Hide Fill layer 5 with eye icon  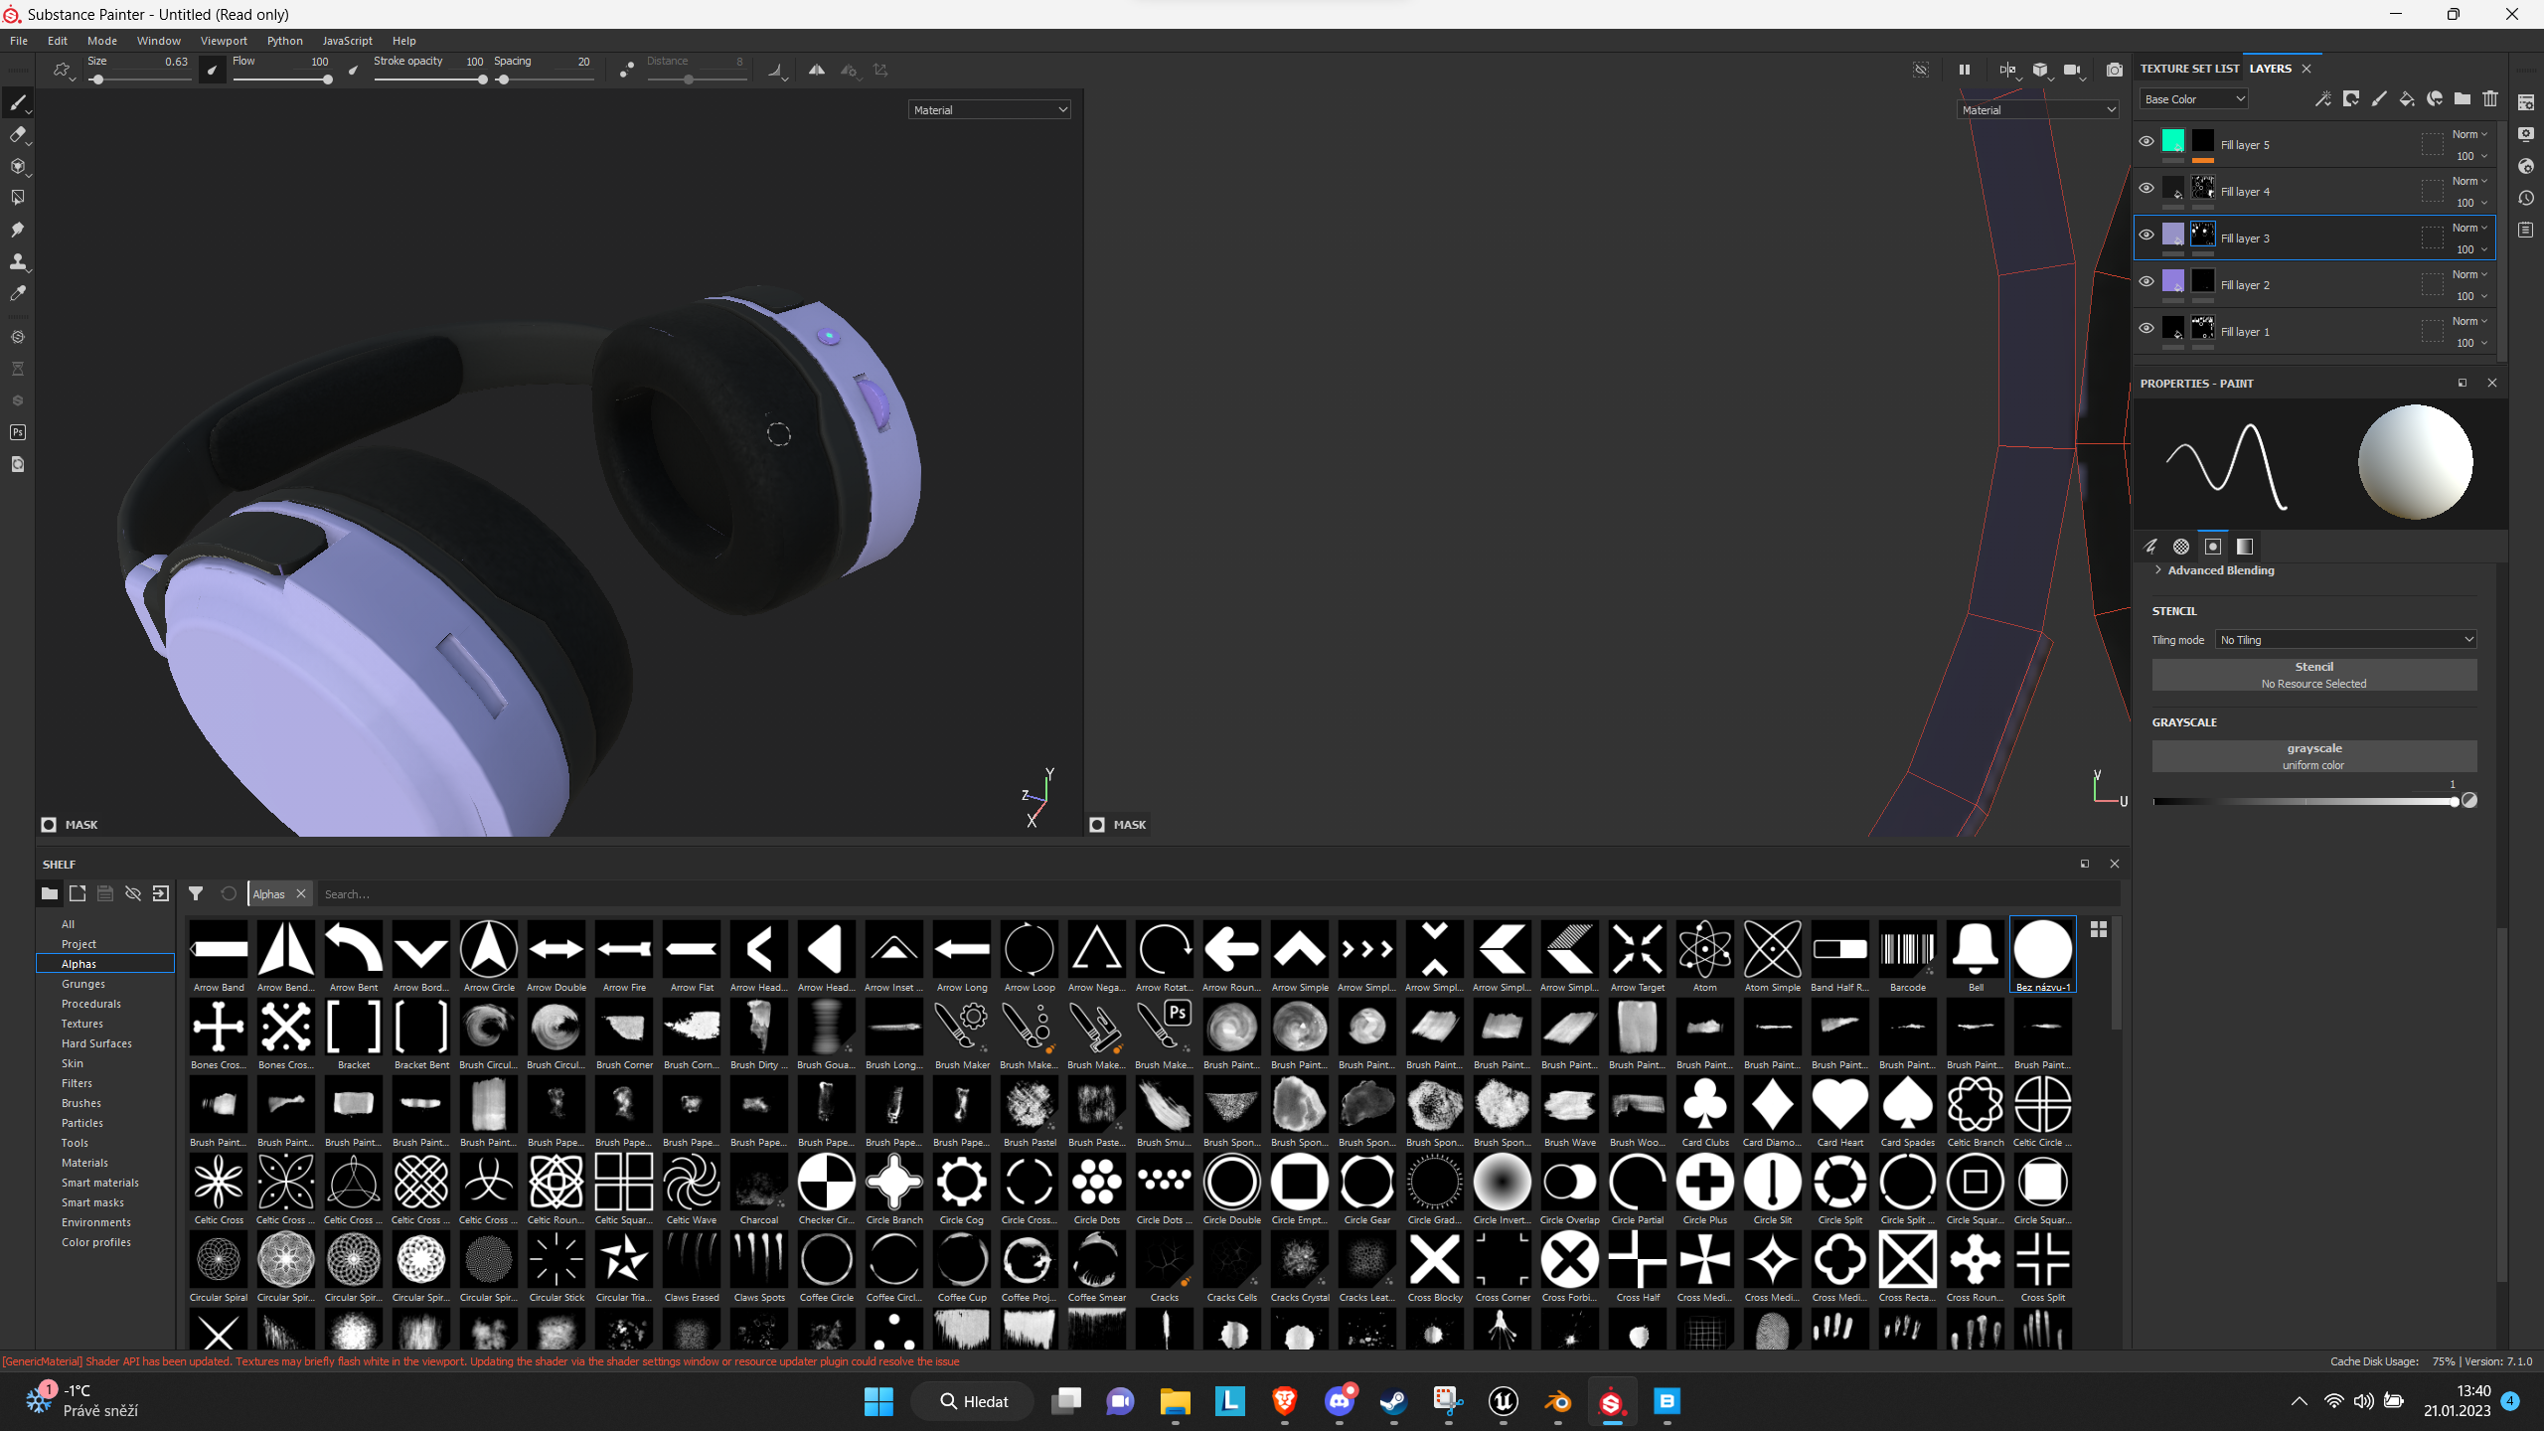2146,141
